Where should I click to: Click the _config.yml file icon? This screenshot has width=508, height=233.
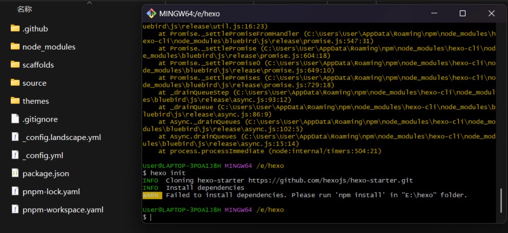(15, 155)
